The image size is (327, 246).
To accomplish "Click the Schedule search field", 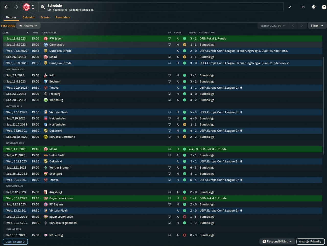I will coord(161,7).
